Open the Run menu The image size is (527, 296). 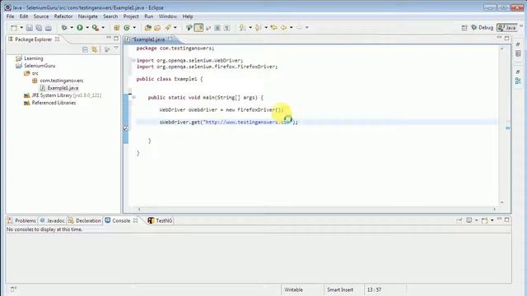click(x=148, y=16)
